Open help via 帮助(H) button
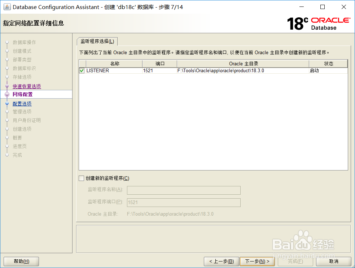This screenshot has width=355, height=268. tap(21, 261)
